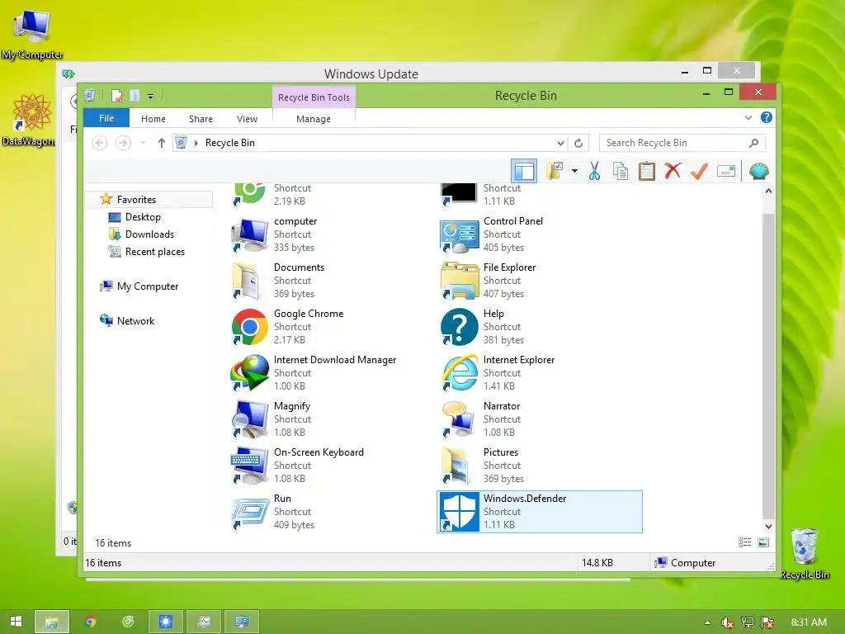The image size is (845, 634).
Task: Open Classic Shell settings shell icon
Action: [759, 172]
